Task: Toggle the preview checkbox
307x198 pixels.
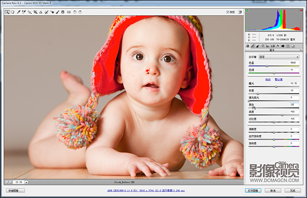Action: [x=228, y=12]
